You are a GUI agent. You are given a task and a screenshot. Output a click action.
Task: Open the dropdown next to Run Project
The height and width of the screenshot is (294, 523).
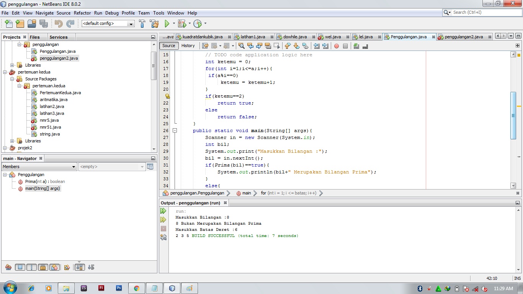click(174, 23)
